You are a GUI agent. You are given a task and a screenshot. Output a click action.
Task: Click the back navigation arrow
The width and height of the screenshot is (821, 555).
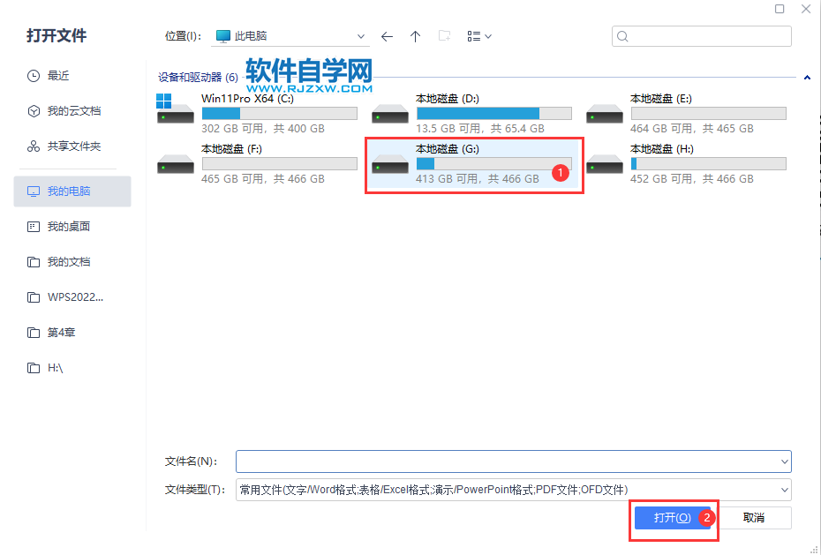[387, 35]
